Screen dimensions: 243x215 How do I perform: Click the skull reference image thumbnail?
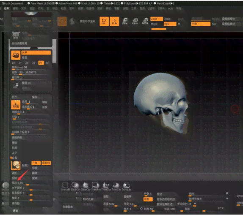[x=16, y=165]
